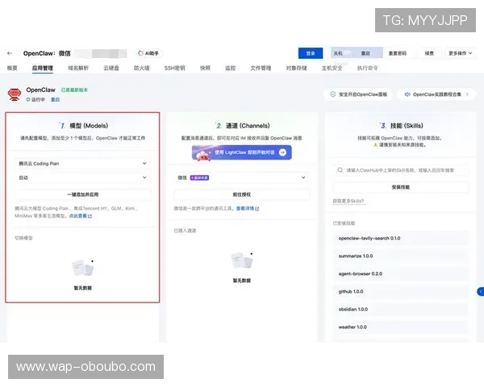Click the blue 重启 link under OpenClaw
Screen dimensions: 484x387
(x=55, y=99)
